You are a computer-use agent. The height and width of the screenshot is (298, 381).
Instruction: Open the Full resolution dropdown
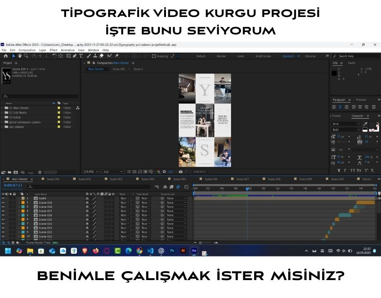113,172
